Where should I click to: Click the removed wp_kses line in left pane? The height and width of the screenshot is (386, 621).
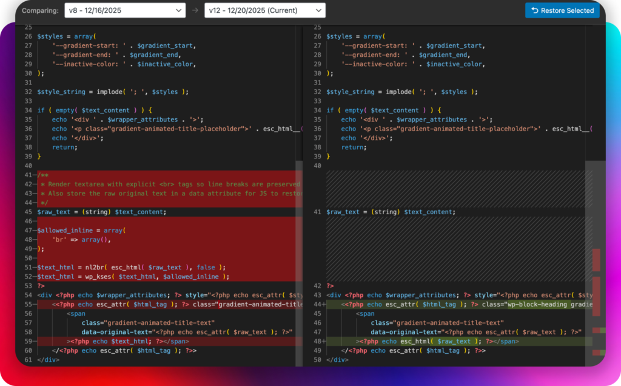(x=133, y=277)
